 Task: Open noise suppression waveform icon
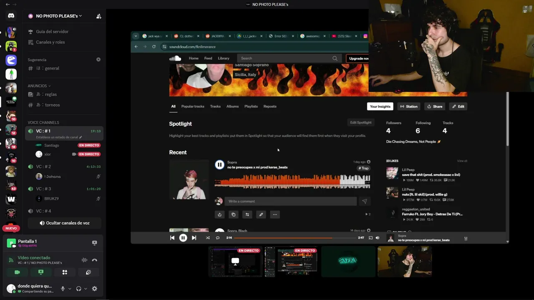[84, 260]
